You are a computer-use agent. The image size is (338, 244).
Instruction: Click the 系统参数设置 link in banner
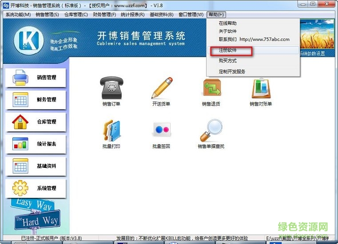(312, 54)
